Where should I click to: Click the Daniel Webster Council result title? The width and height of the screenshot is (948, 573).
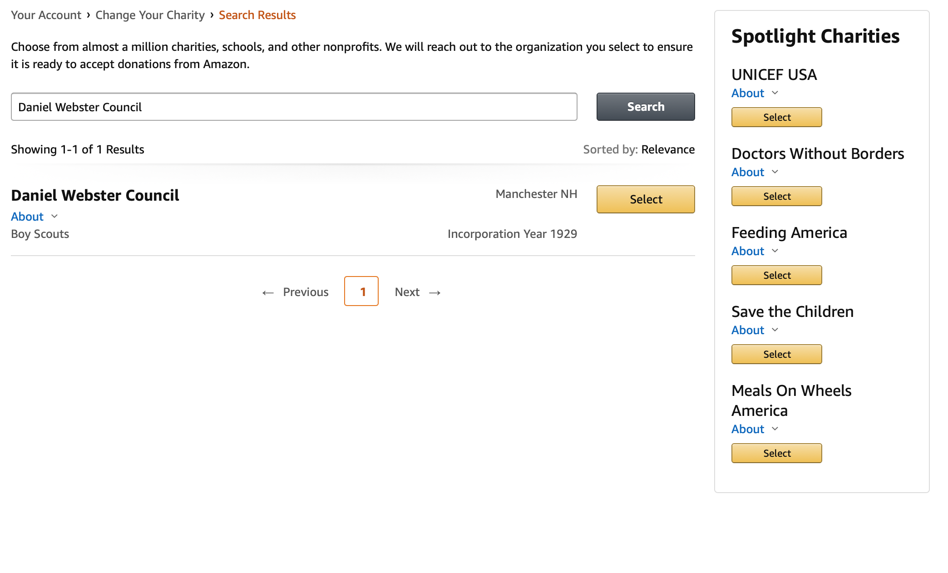point(95,195)
